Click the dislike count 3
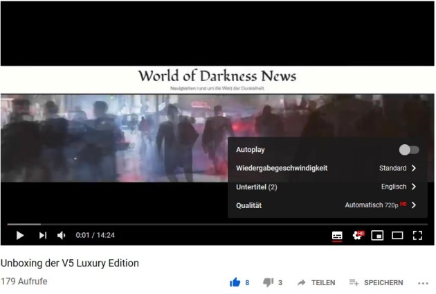Viewport: 436px width, 294px height. pyautogui.click(x=280, y=283)
